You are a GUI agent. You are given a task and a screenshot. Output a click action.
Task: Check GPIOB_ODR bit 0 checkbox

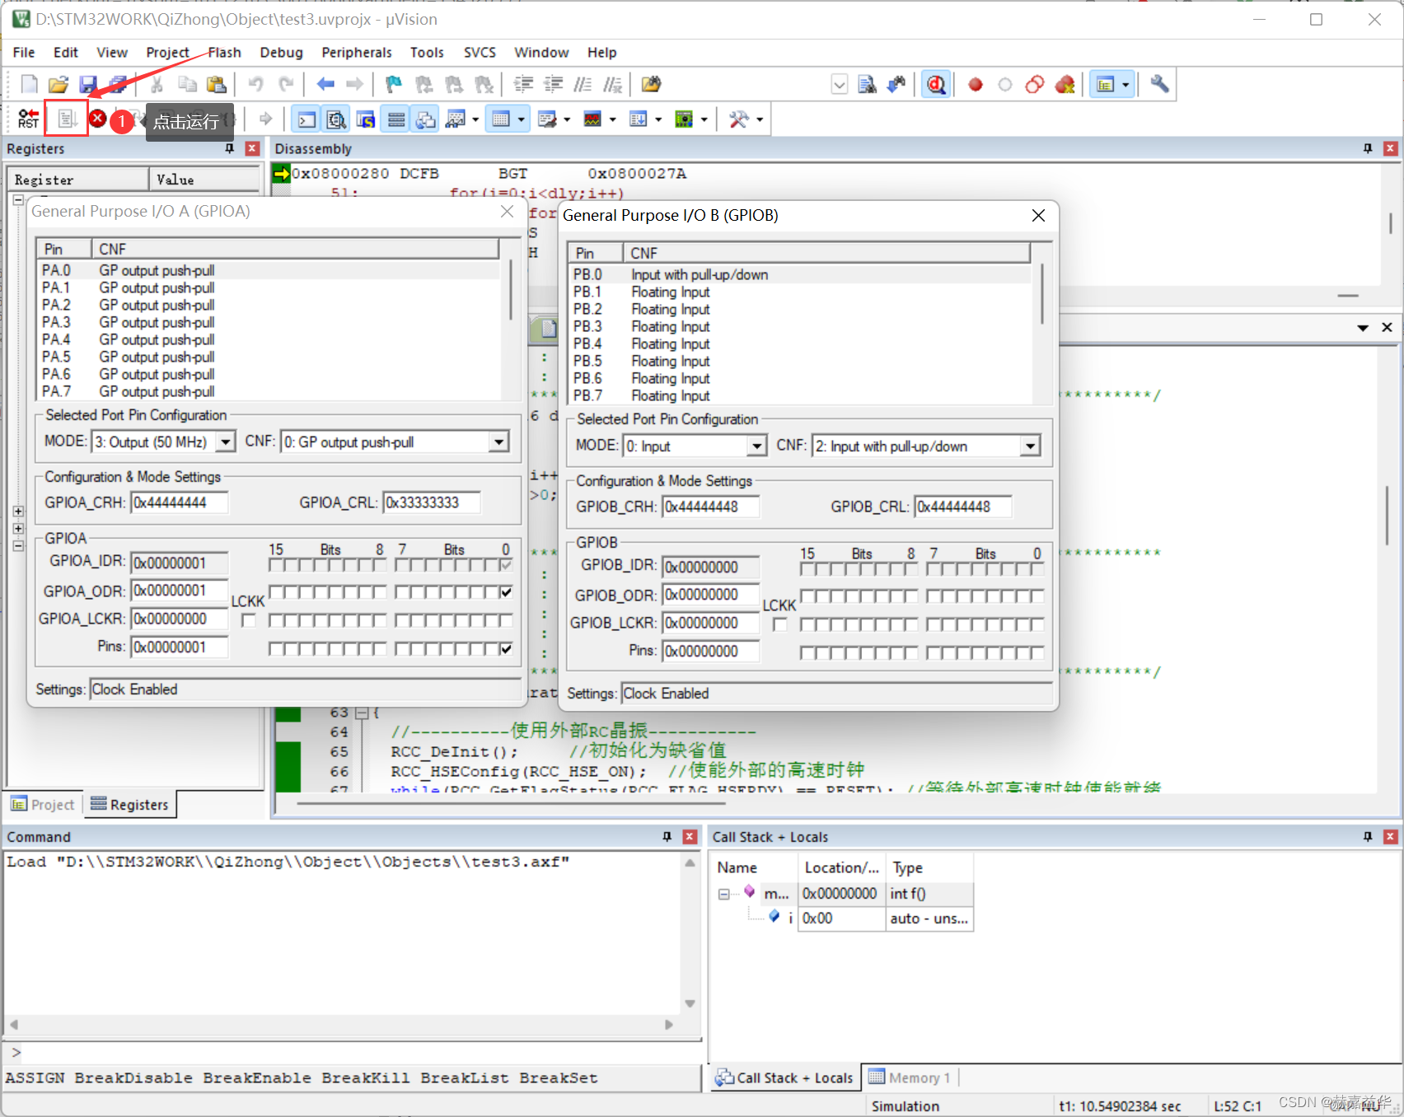click(1037, 596)
